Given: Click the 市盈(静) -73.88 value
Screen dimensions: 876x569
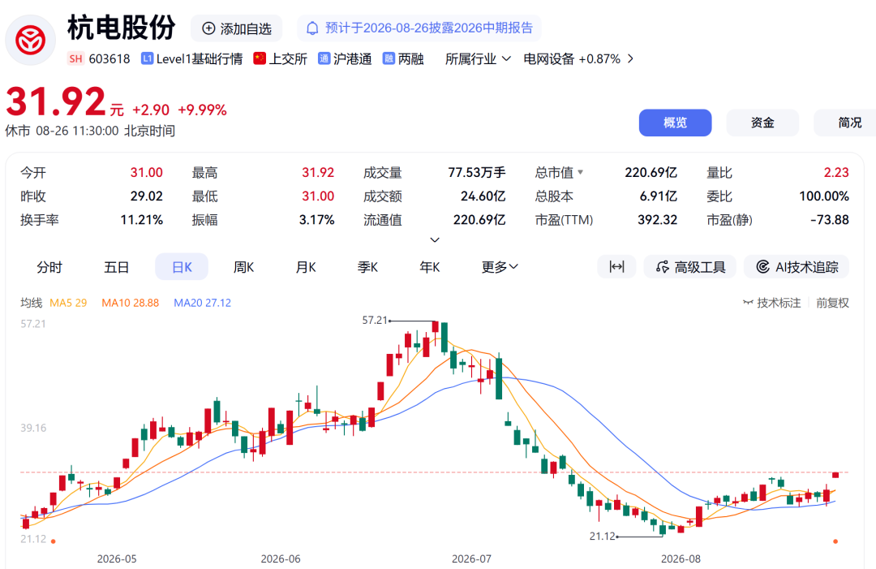Looking at the screenshot, I should 830,220.
